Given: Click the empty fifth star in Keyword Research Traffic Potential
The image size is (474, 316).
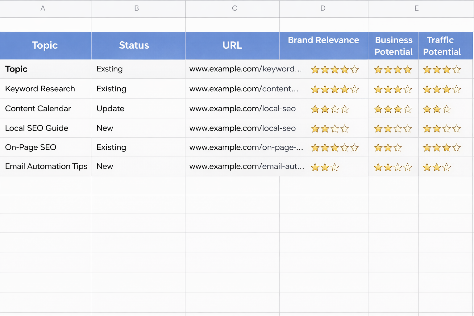Looking at the screenshot, I should coord(456,89).
